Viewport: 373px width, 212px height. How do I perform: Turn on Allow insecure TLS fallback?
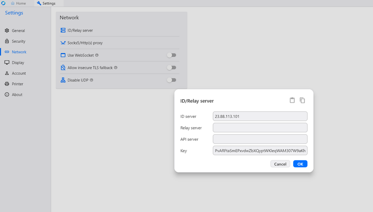[172, 68]
